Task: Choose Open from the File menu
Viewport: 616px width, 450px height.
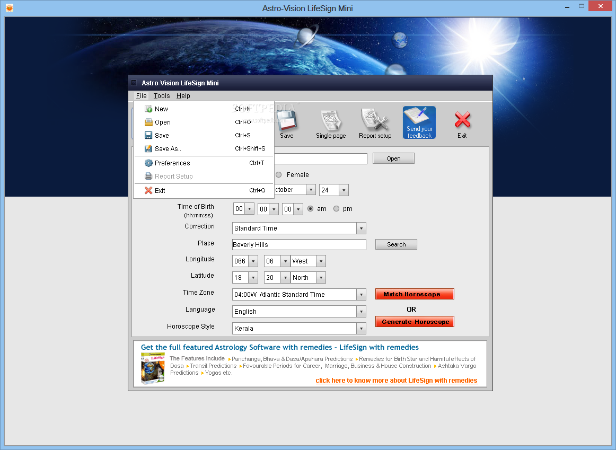Action: pyautogui.click(x=204, y=122)
